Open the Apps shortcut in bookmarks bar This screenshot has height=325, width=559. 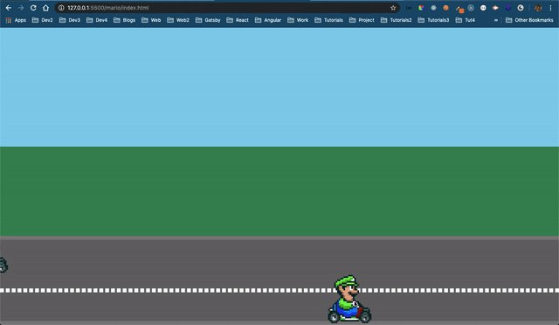pos(16,20)
